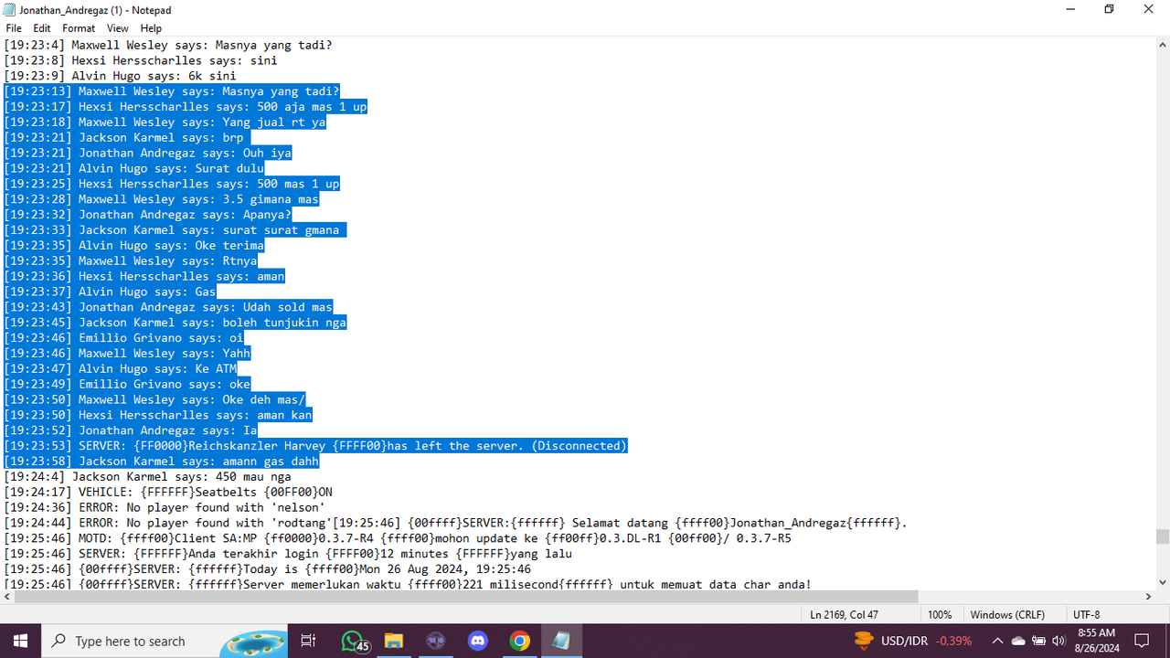Click line 'Alvin Hugo says: Surat dulu'
The height and width of the screenshot is (658, 1170).
(x=134, y=168)
